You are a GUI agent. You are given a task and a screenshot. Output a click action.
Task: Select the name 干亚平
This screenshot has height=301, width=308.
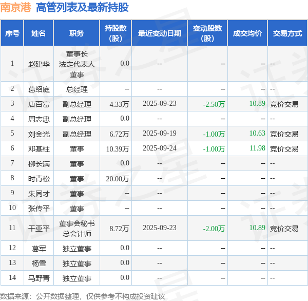pyautogui.click(x=38, y=228)
